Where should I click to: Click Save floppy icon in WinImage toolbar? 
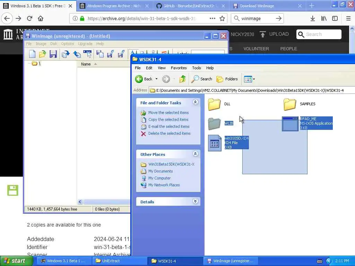pos(53,54)
